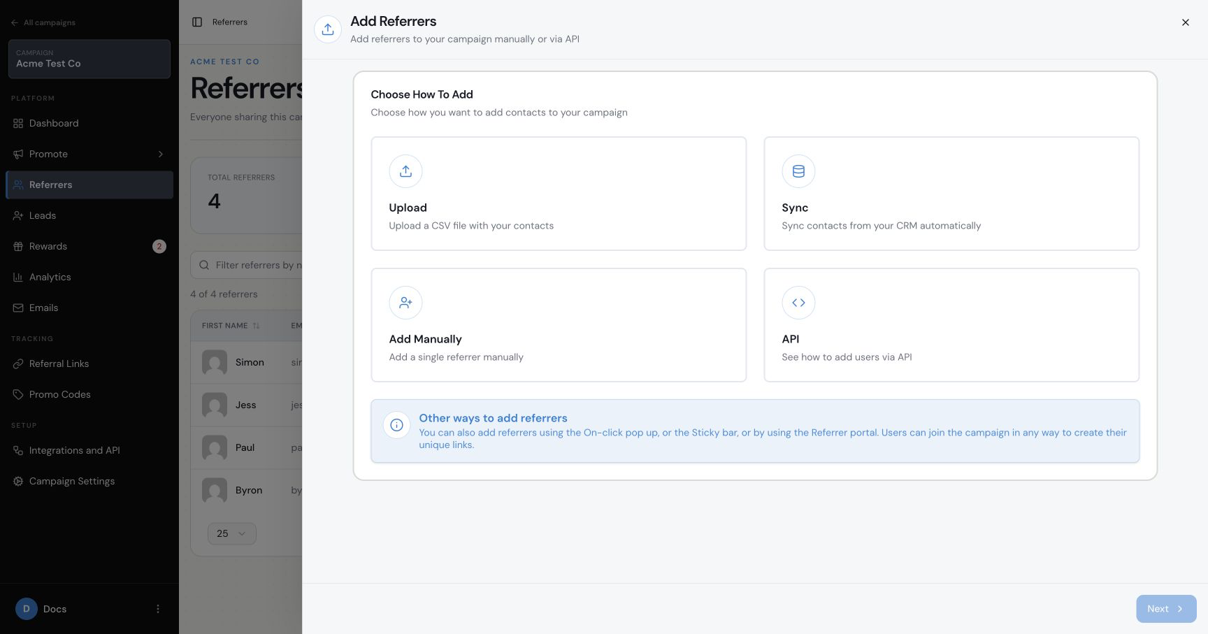Expand the Promote menu chevron
Screen dimensions: 1208x634
click(x=160, y=154)
